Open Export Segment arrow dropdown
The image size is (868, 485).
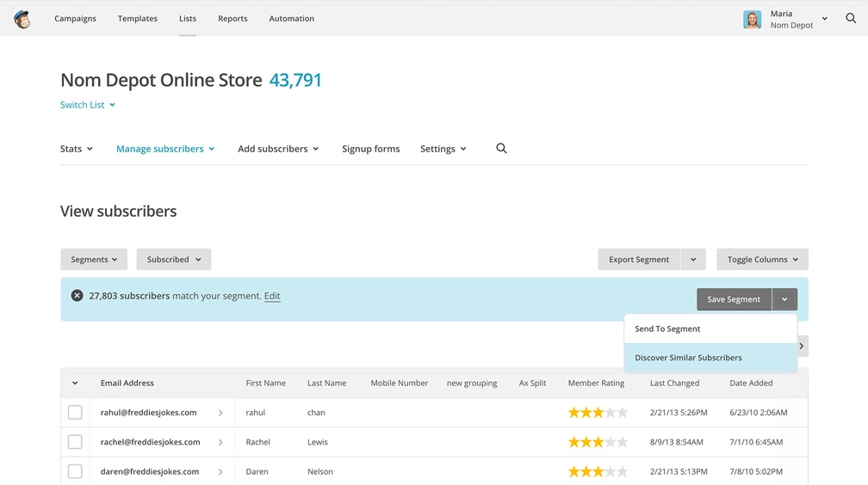coord(693,260)
